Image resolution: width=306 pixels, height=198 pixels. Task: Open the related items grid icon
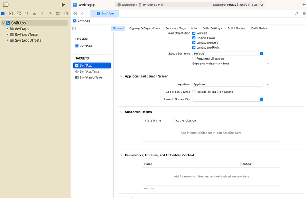pyautogui.click(x=75, y=14)
